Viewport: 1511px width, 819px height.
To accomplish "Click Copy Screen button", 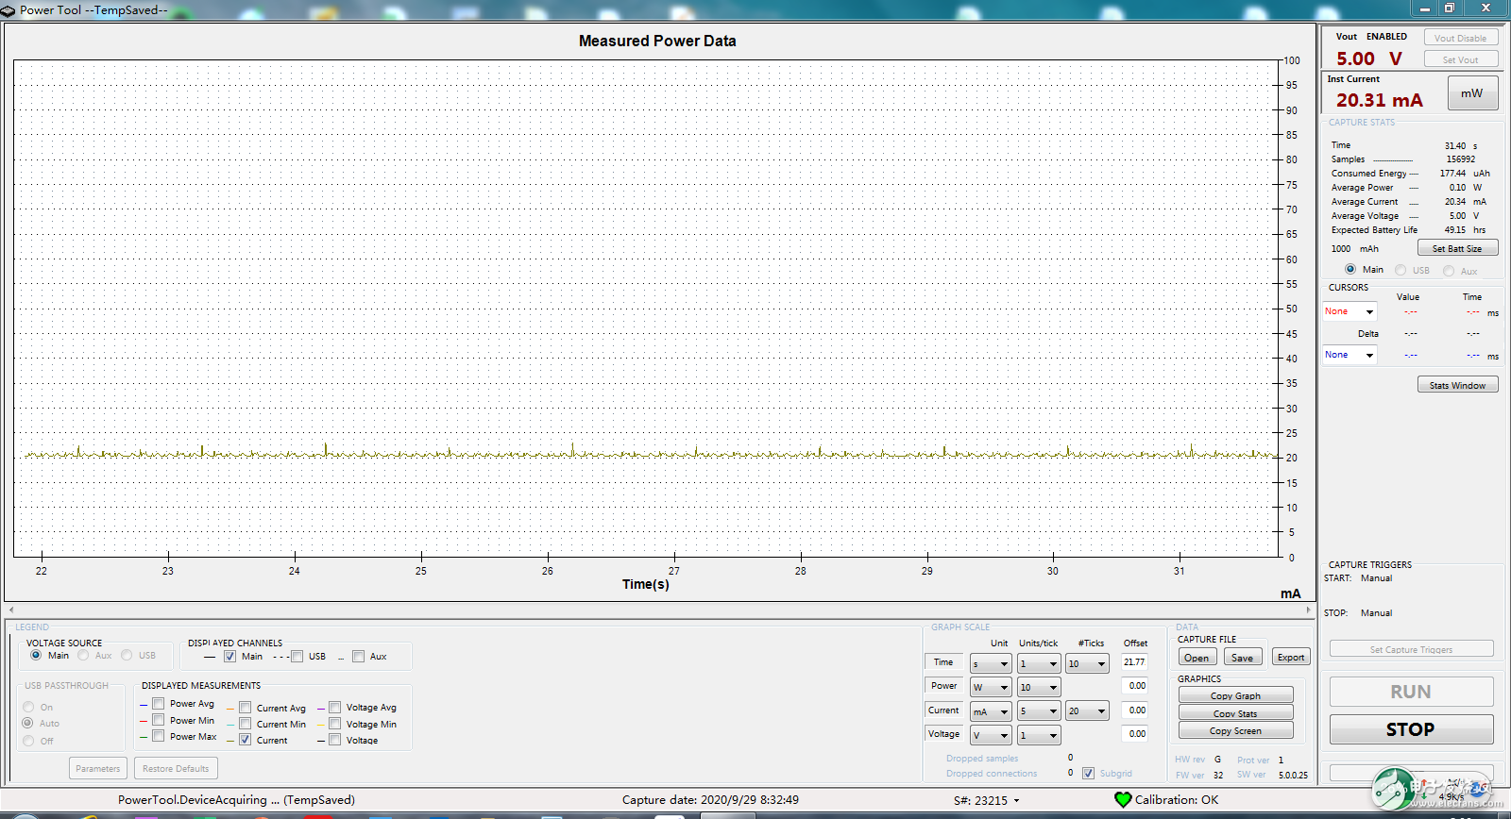I will coord(1235,731).
